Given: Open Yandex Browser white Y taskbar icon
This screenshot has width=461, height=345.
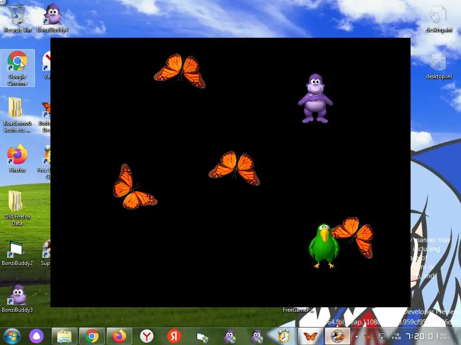Looking at the screenshot, I should (x=146, y=336).
